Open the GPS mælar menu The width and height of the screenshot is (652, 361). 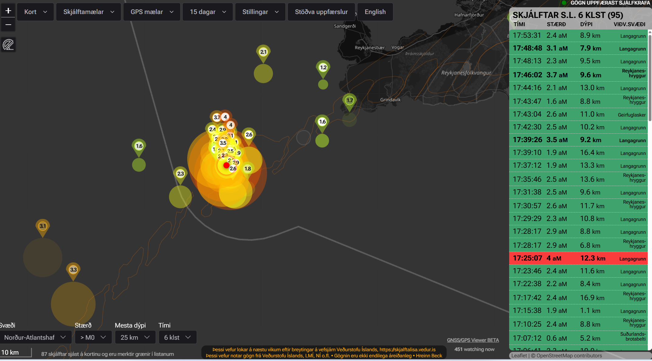[x=152, y=12]
